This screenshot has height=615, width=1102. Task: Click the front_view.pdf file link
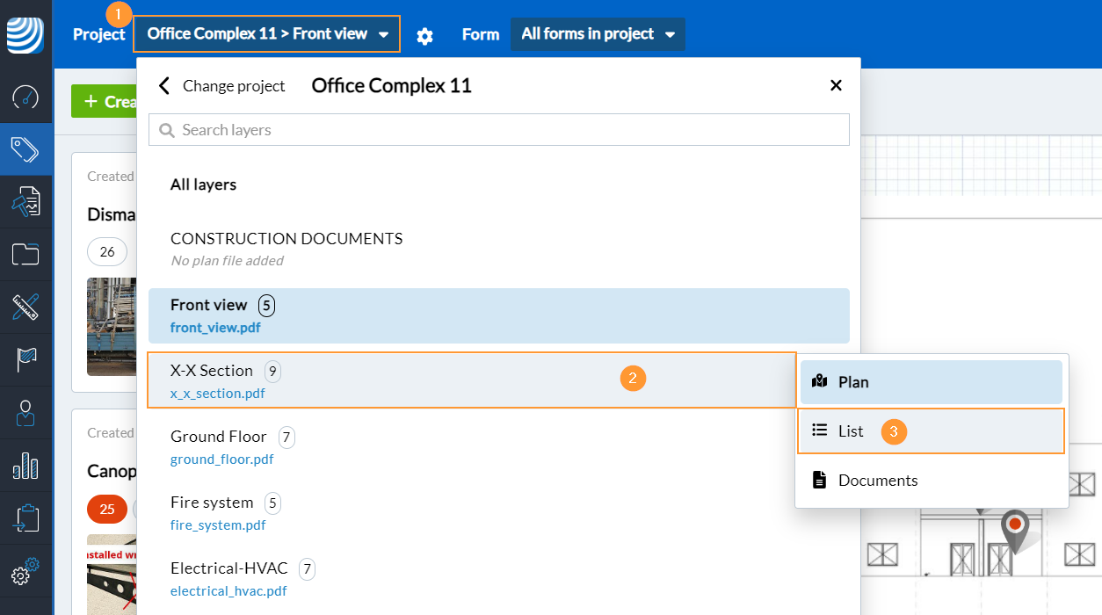[x=215, y=328]
